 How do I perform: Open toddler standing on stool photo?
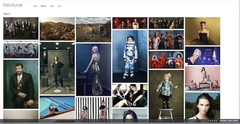[x=166, y=95]
